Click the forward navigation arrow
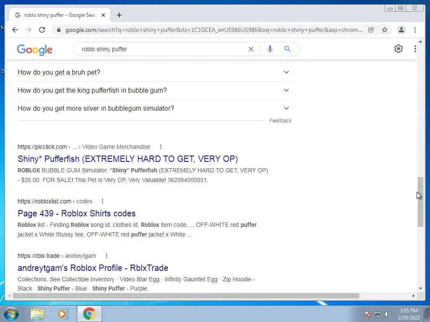 pos(29,30)
